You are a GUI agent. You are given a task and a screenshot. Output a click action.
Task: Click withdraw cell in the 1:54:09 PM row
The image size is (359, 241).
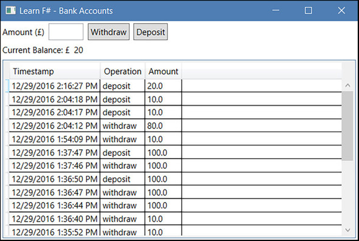[x=122, y=139]
